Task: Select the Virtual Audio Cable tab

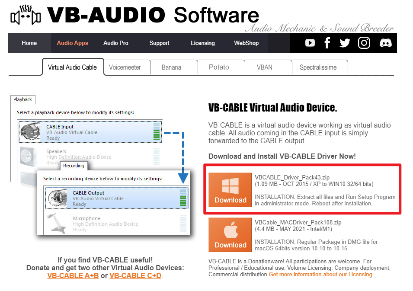Action: pos(73,67)
